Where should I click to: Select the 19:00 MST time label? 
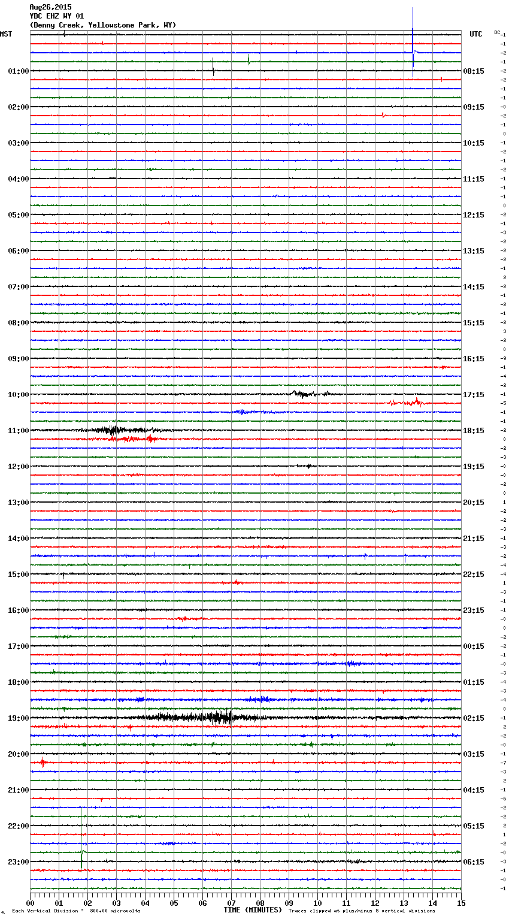click(x=19, y=718)
